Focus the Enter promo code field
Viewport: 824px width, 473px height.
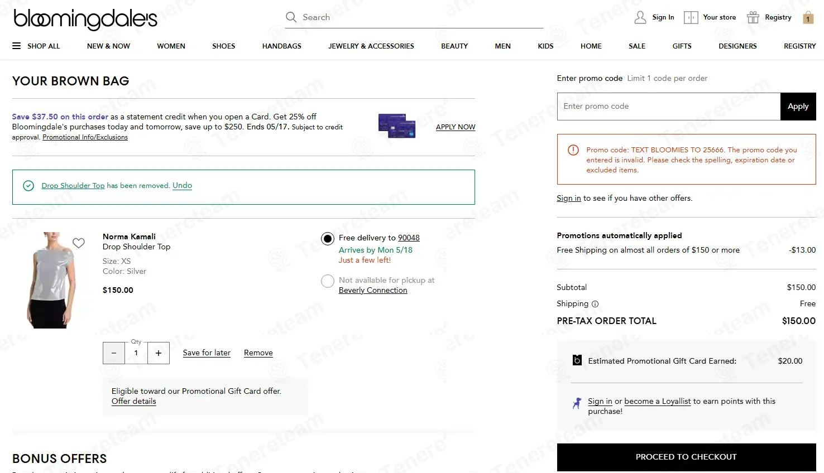(x=669, y=106)
